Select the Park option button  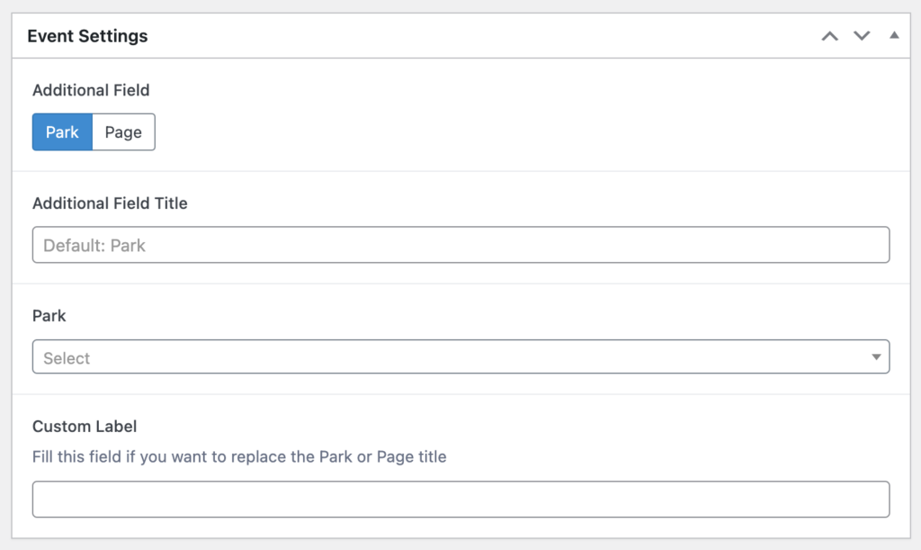(x=62, y=132)
